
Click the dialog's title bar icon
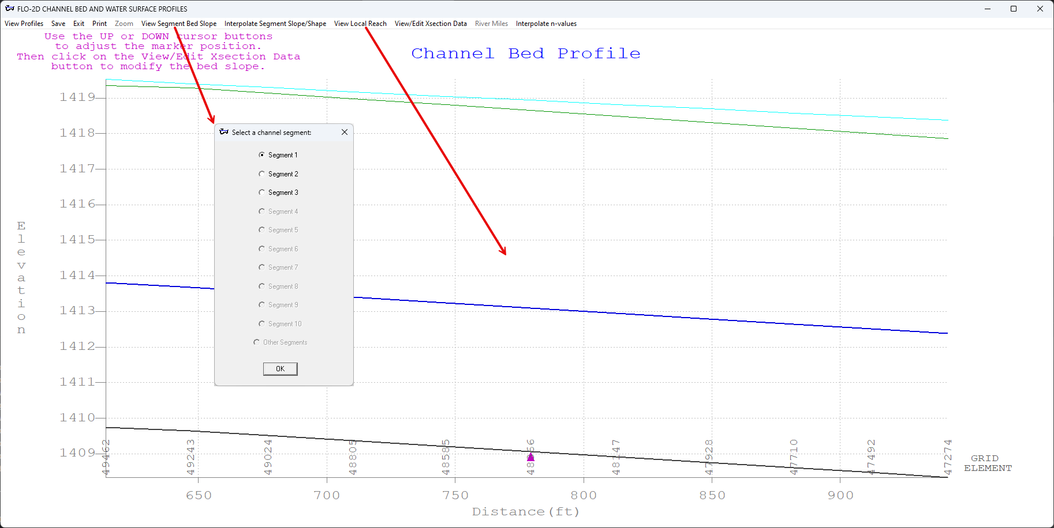[x=224, y=132]
